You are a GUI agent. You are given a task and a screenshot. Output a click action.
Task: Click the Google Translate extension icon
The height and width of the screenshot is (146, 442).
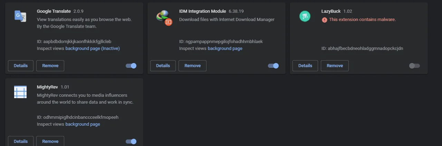(20, 16)
